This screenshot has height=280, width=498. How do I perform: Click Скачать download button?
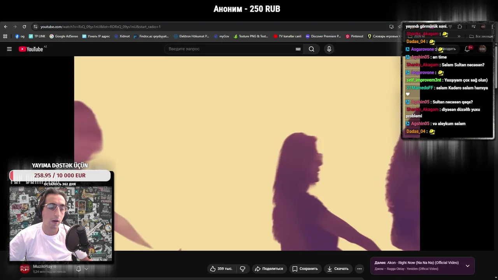[338, 269]
